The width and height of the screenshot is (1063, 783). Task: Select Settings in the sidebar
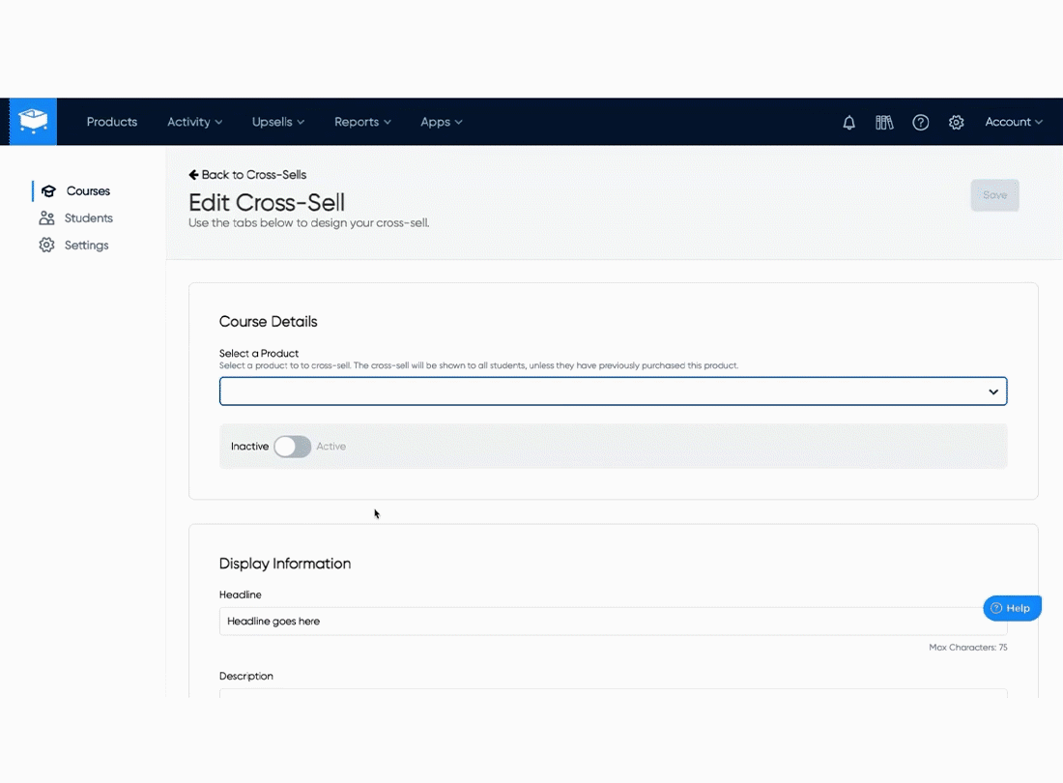tap(86, 245)
